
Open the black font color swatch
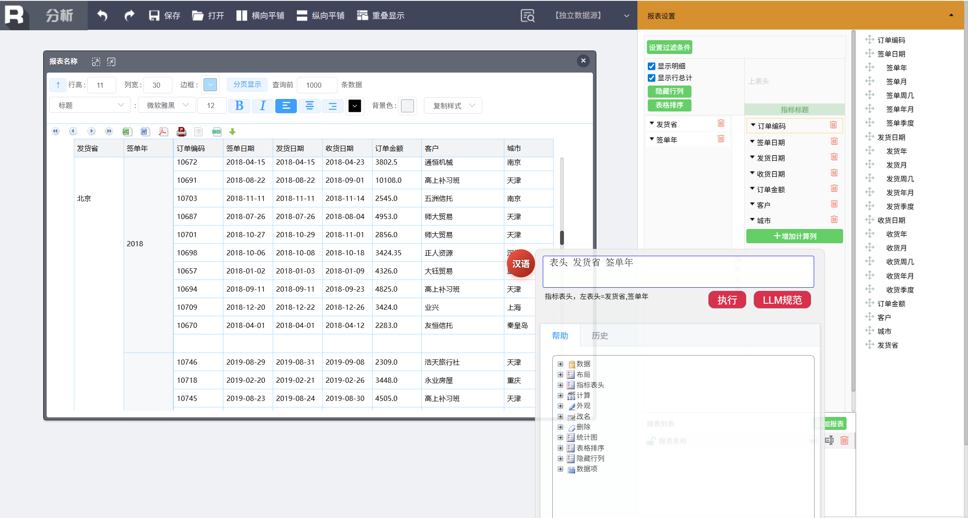[354, 105]
